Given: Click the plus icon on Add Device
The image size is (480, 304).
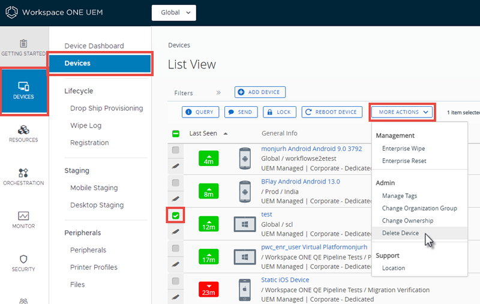Looking at the screenshot, I should 241,92.
